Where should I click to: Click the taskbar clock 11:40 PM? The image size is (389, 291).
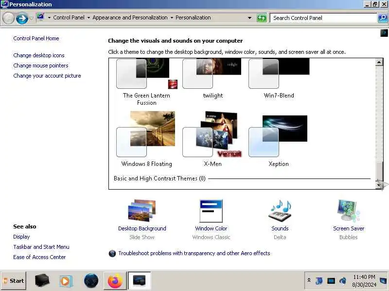coord(364,277)
